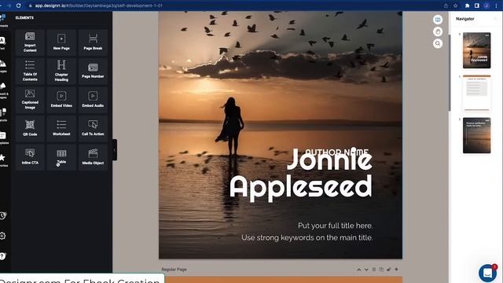Add a Table Of Contents element
Image resolution: width=503 pixels, height=283 pixels.
pyautogui.click(x=30, y=71)
